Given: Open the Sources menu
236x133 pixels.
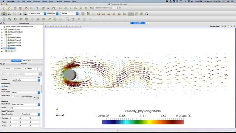Looking at the screenshot, I should point(36,1).
